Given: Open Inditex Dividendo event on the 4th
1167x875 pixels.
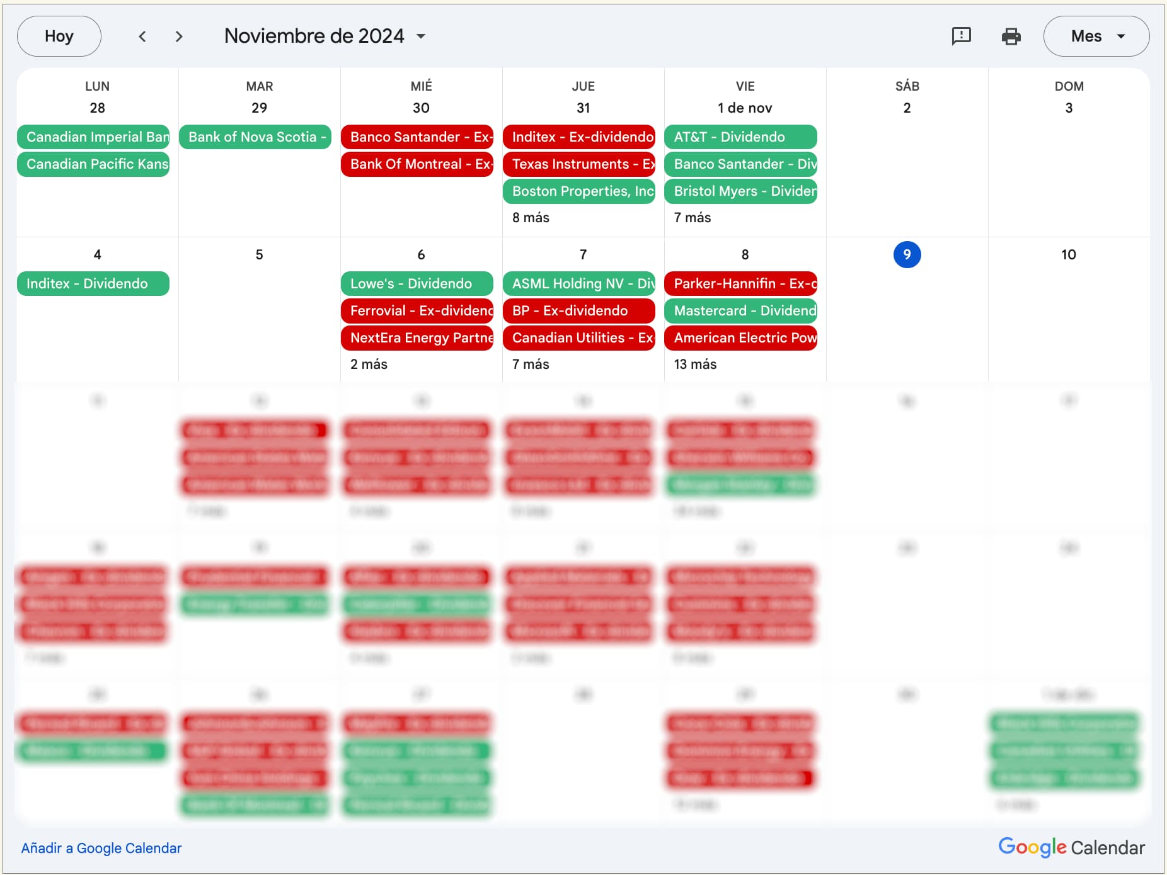Looking at the screenshot, I should click(93, 283).
